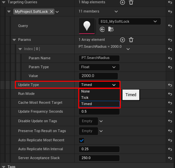Click the Update Frequency Seconds field
This screenshot has height=168, width=175.
(99, 112)
